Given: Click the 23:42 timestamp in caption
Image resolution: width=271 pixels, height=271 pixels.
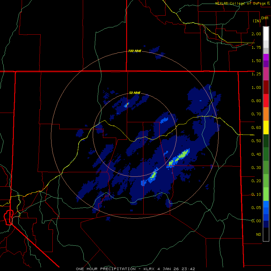Looking at the screenshot, I should [188, 269].
